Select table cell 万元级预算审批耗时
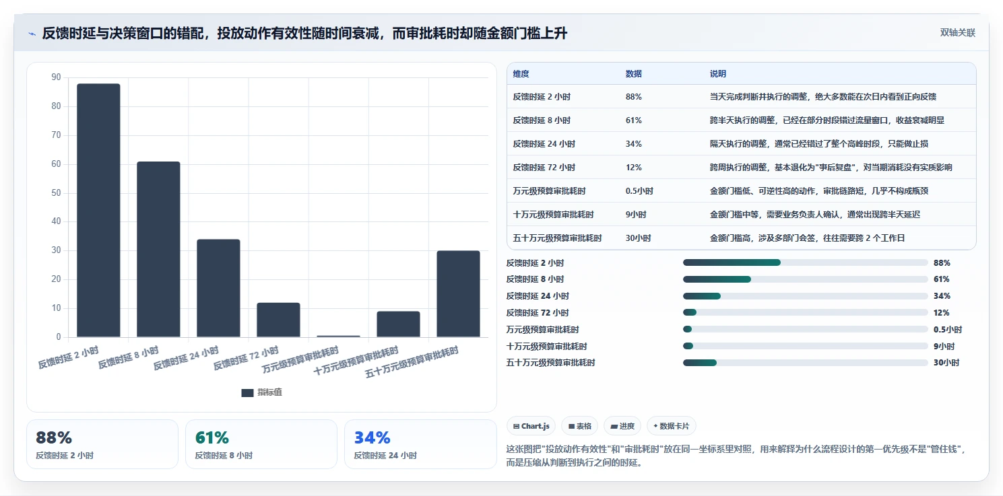Image resolution: width=1003 pixels, height=496 pixels. [x=549, y=191]
